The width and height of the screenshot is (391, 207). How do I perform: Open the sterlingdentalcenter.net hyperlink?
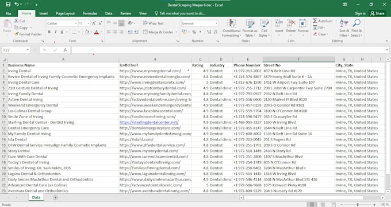pos(149,122)
